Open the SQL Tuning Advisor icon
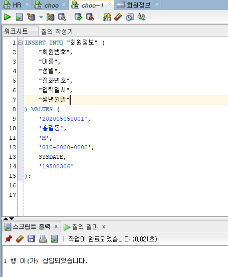 coord(62,17)
